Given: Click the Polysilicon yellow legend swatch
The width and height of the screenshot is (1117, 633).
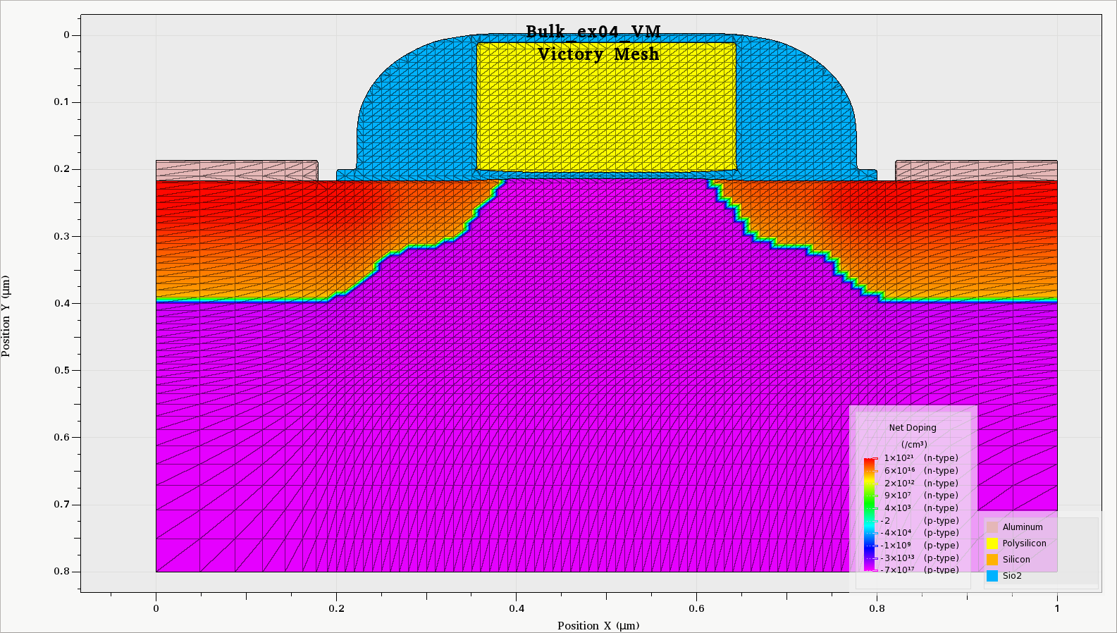Looking at the screenshot, I should tap(992, 543).
